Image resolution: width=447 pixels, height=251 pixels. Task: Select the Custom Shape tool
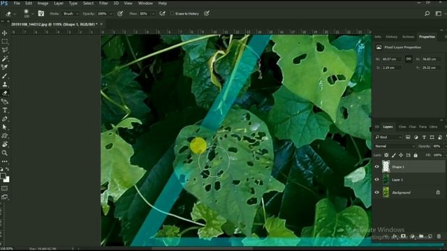(5, 136)
